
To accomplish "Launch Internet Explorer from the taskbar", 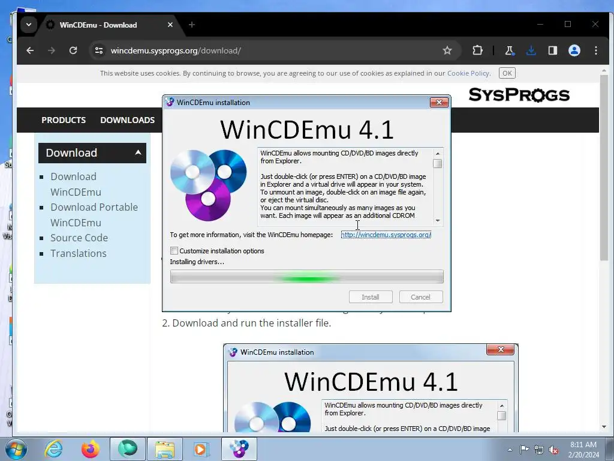I will coord(53,449).
